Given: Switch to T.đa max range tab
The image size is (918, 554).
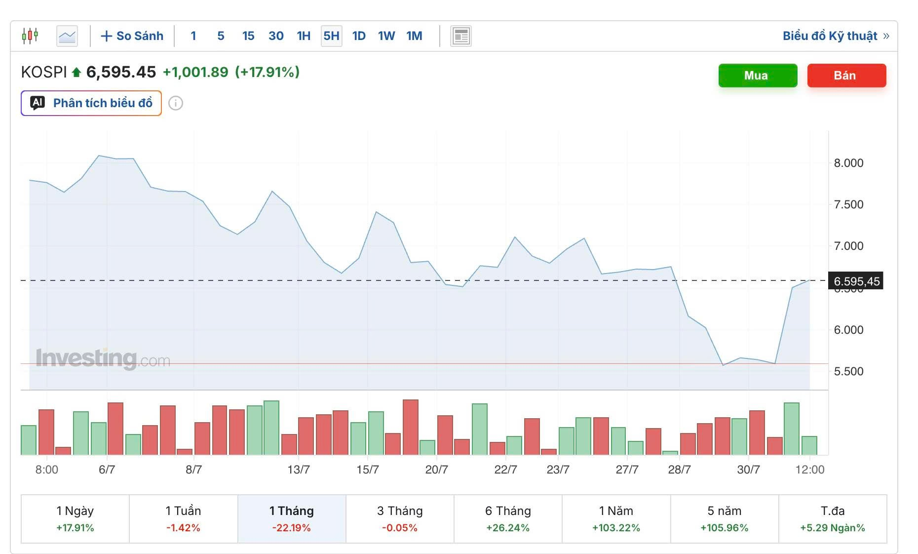Looking at the screenshot, I should (833, 518).
